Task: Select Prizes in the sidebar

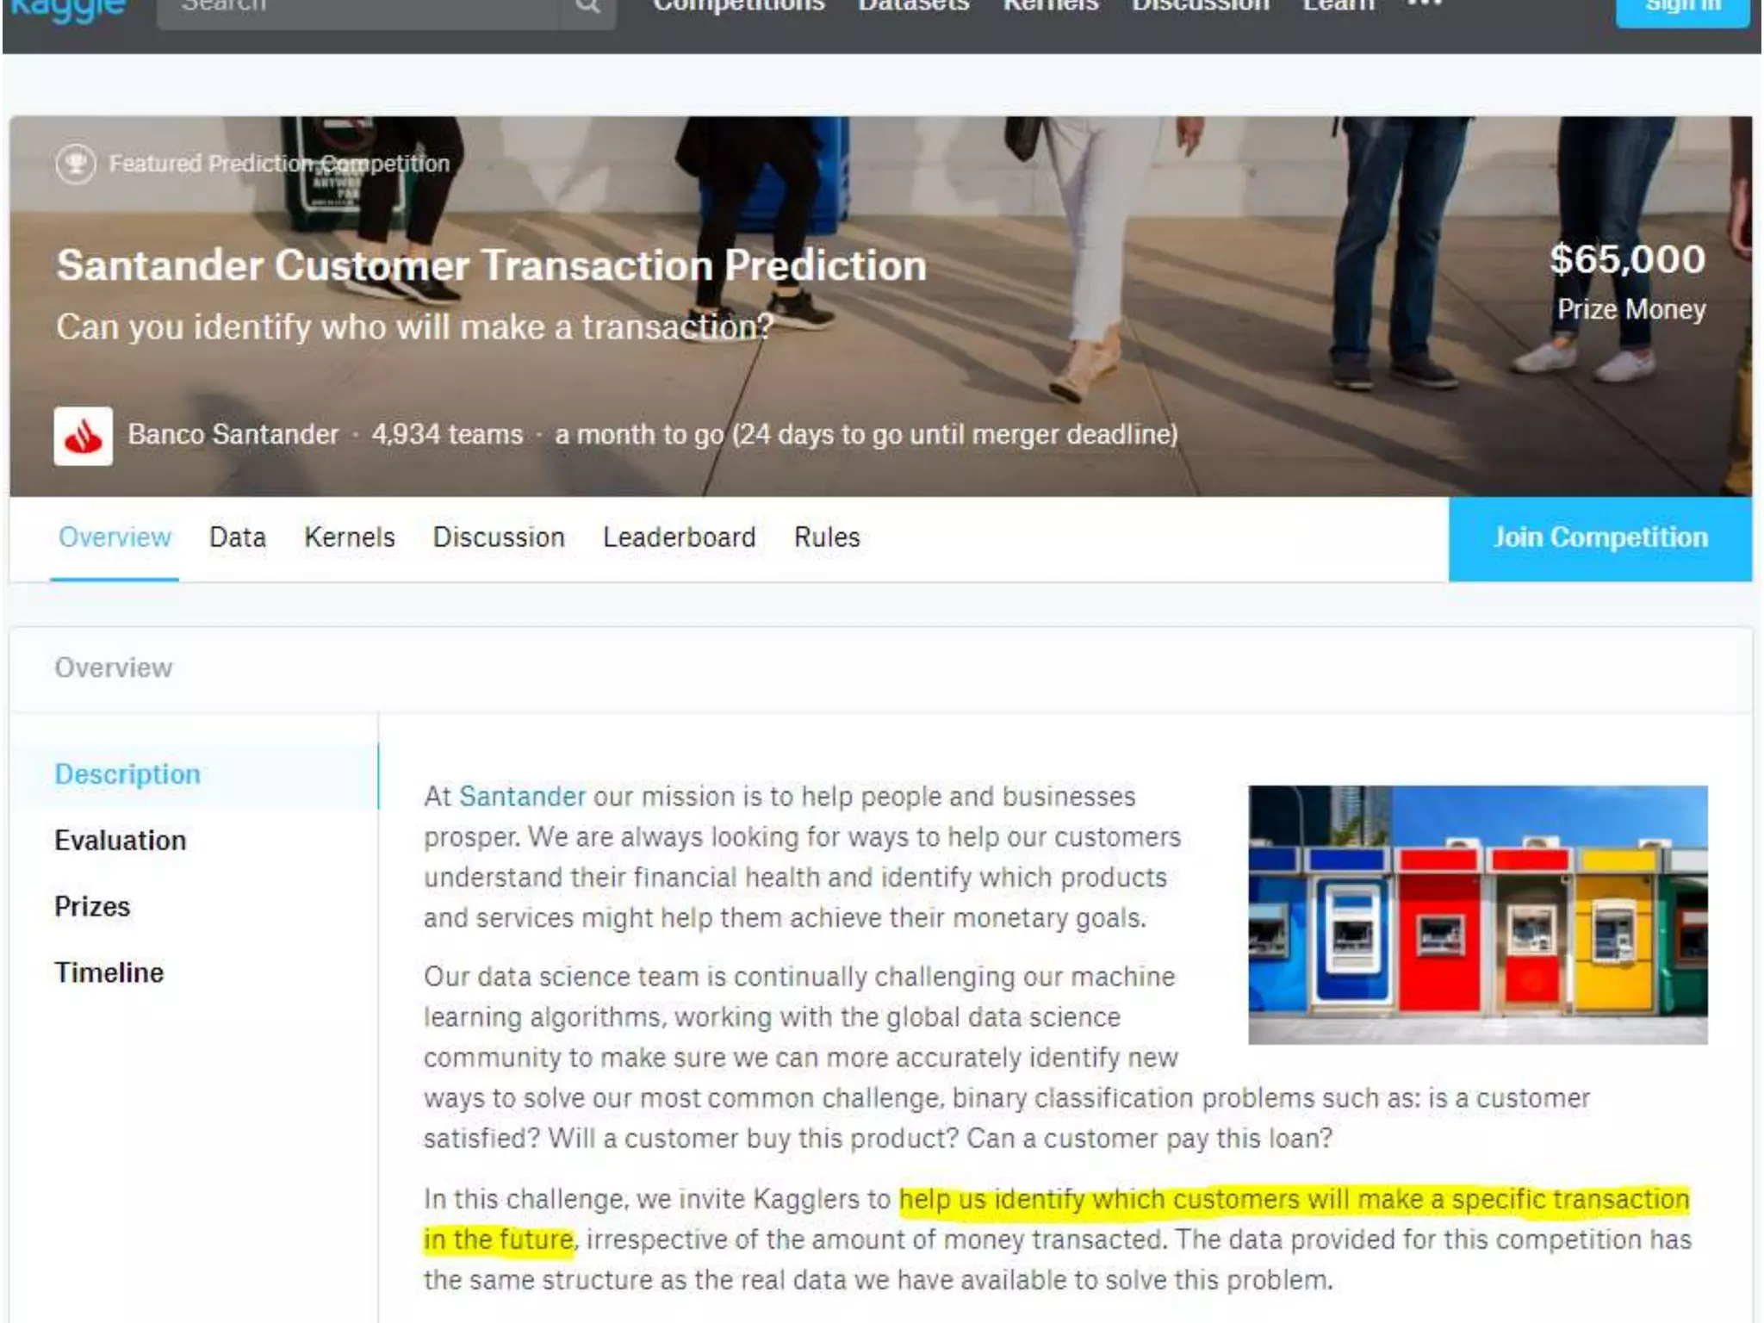Action: 92,907
